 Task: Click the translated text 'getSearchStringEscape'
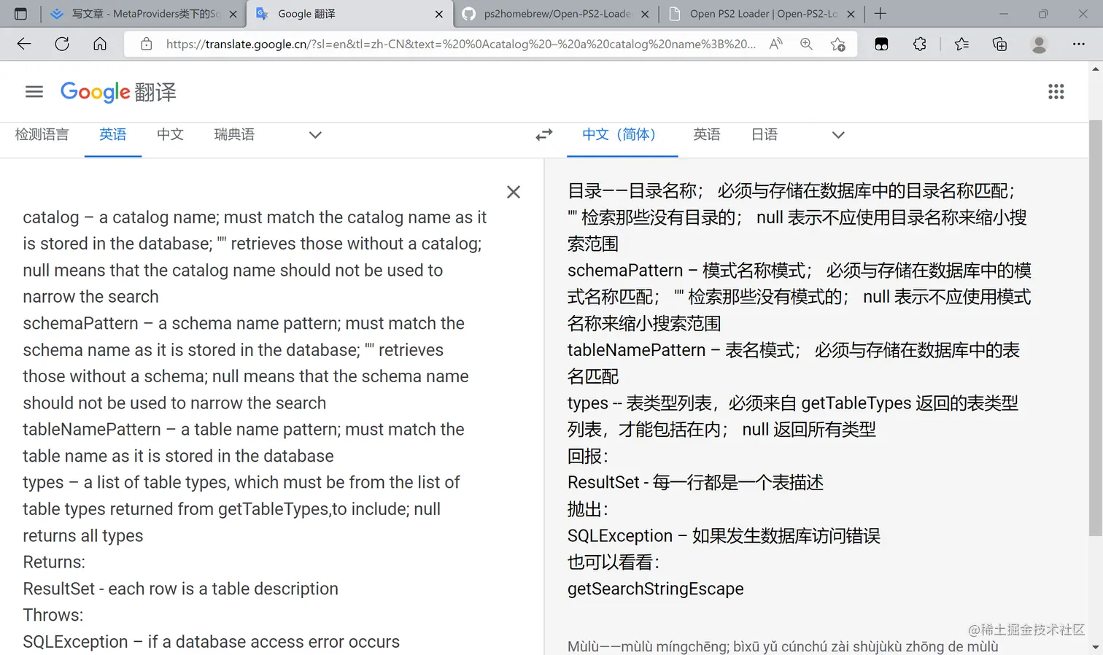[656, 589]
